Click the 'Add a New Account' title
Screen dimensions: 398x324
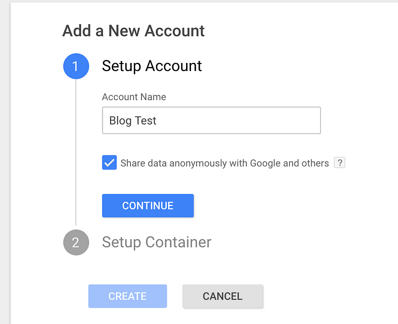click(133, 31)
